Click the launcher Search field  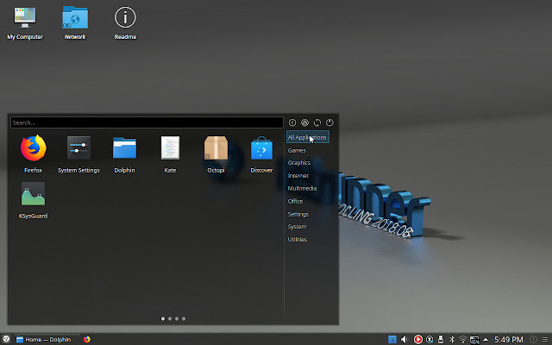(147, 122)
